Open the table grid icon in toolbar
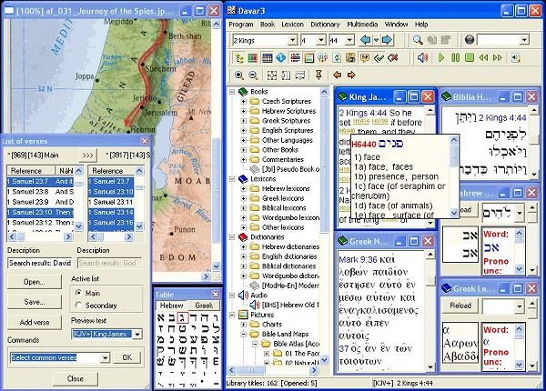The image size is (546, 391). (267, 58)
